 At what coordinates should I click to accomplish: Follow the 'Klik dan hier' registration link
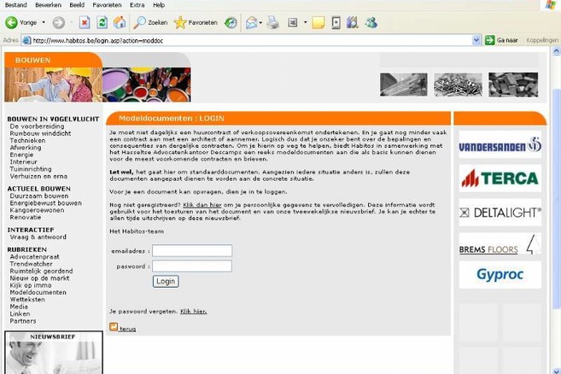[x=202, y=205]
